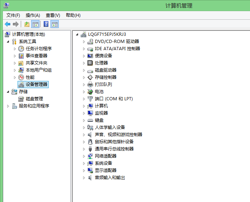The height and width of the screenshot is (202, 250).
Task: Click the 处理器 device icon
Action: [90, 63]
